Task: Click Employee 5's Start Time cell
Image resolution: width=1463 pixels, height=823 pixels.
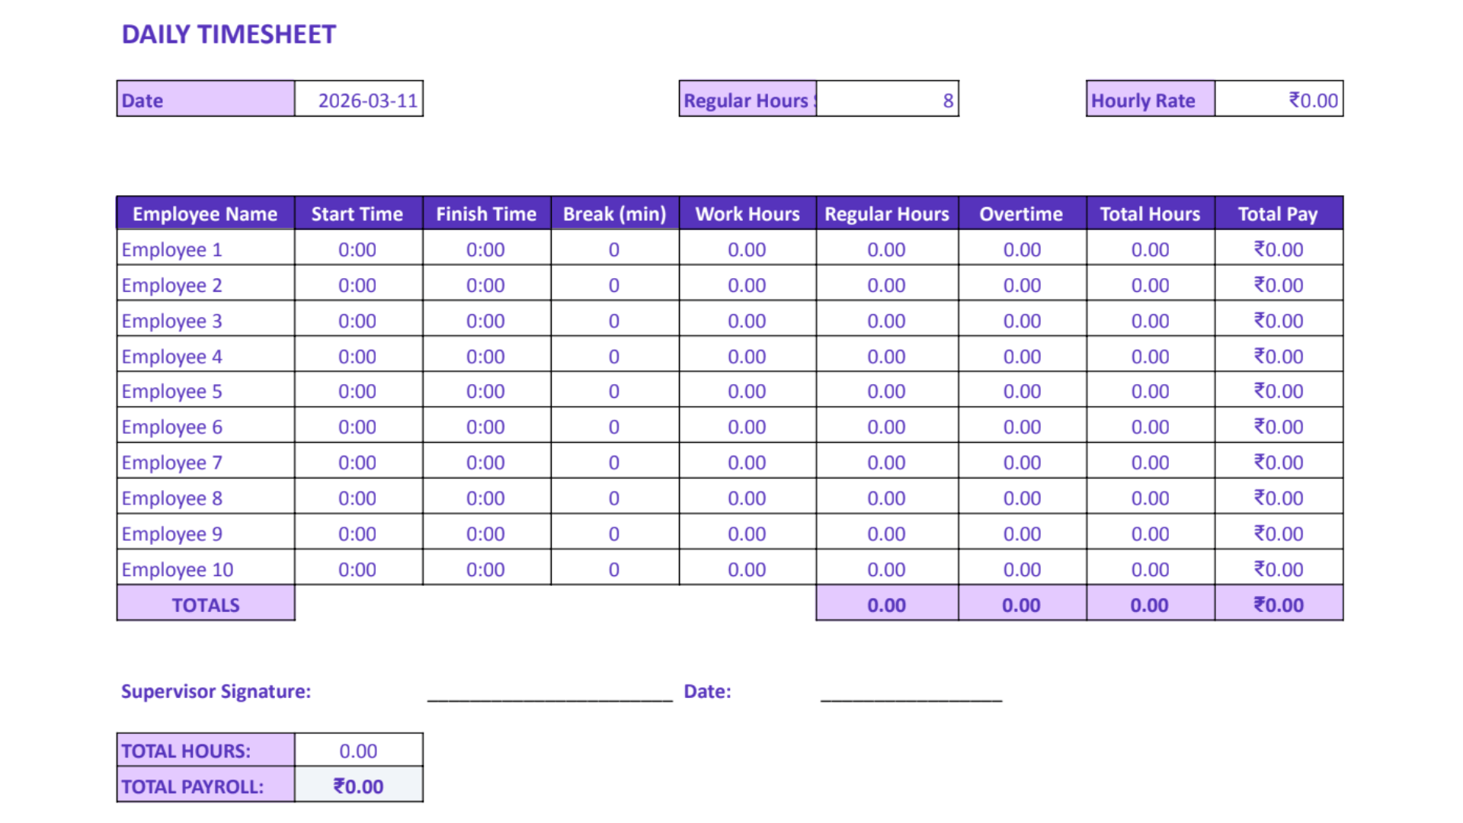Action: 357,391
